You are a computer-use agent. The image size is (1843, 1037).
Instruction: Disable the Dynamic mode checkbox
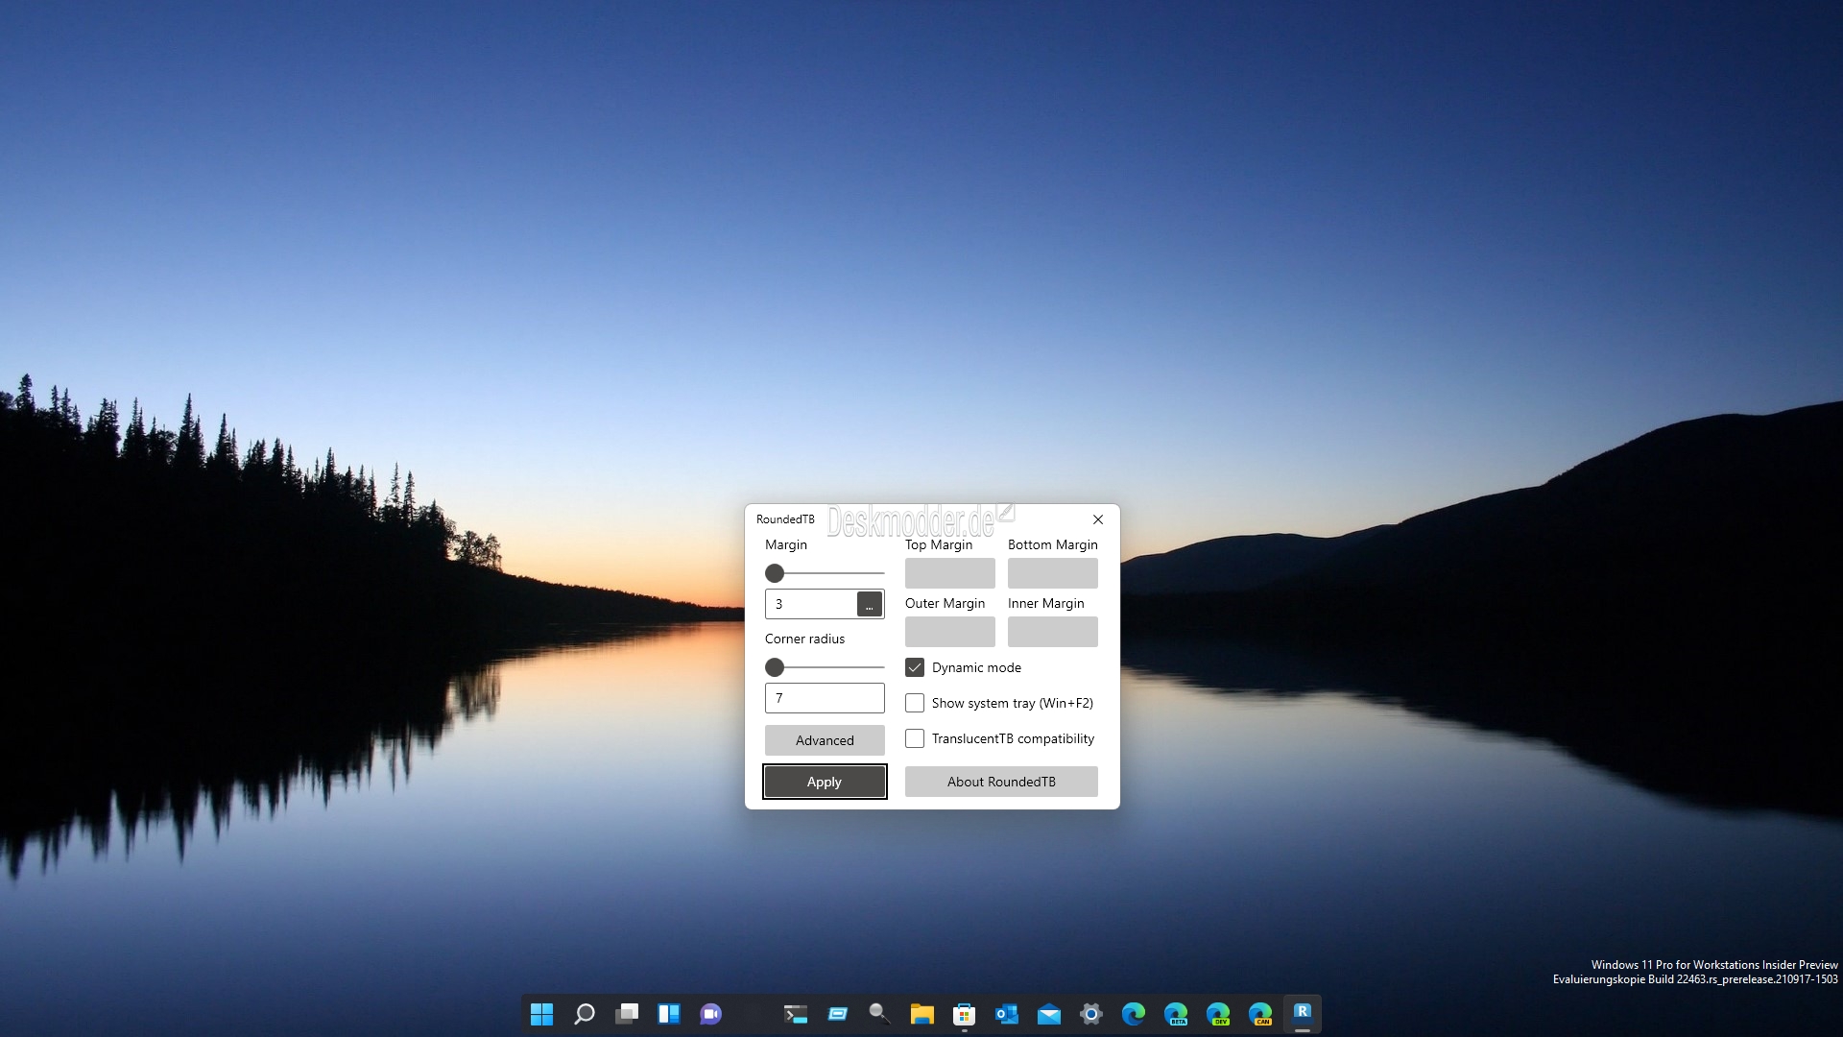coord(915,667)
